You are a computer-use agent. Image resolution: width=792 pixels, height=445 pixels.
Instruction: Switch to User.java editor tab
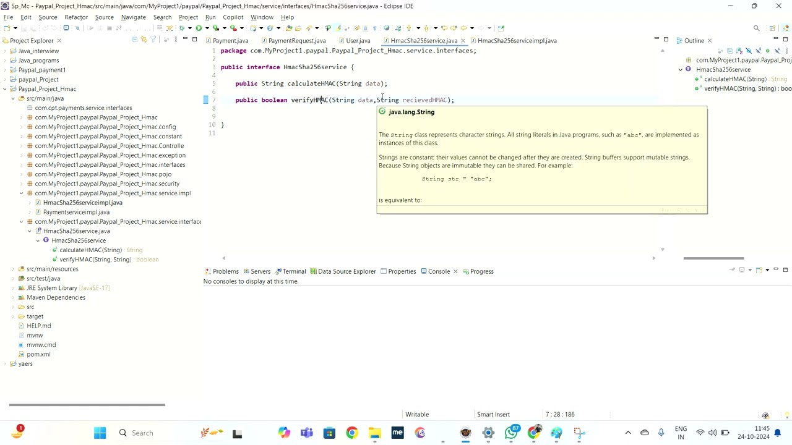(353, 41)
